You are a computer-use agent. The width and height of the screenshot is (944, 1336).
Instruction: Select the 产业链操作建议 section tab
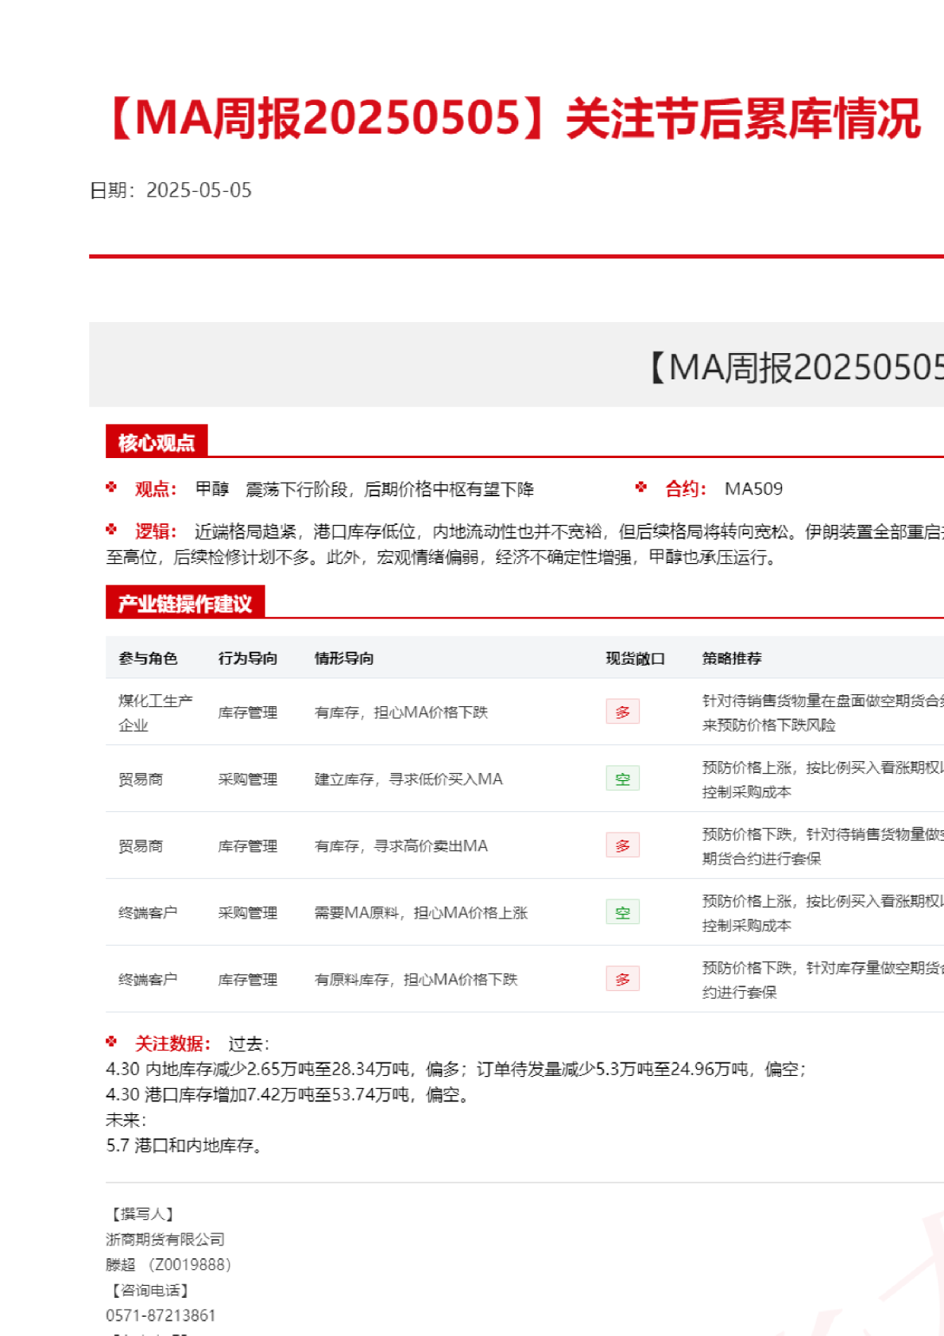[185, 603]
